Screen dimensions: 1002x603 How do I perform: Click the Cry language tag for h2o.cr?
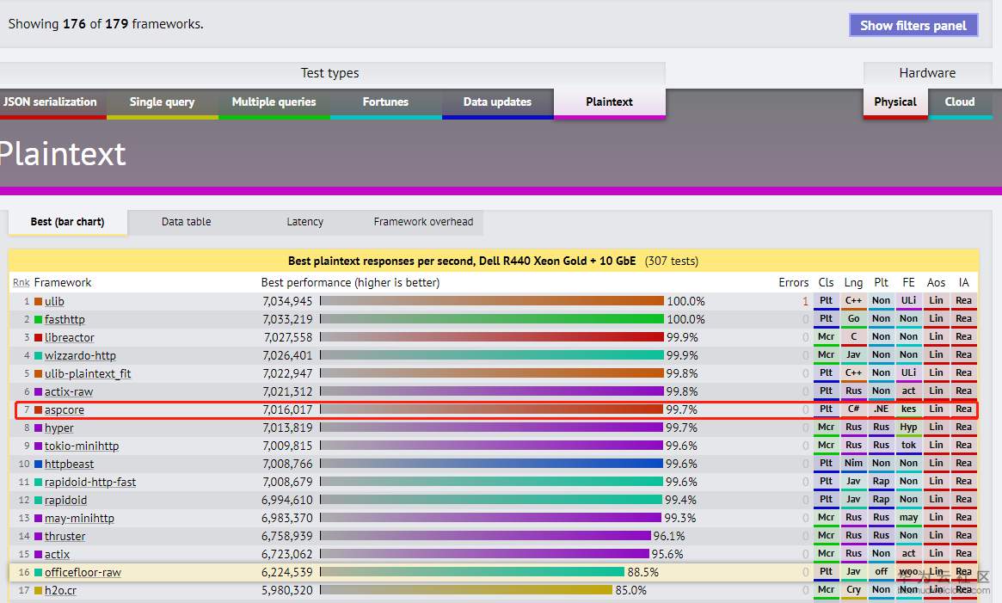(x=854, y=589)
